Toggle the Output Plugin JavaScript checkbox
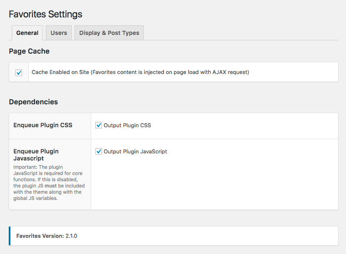Image resolution: width=346 pixels, height=254 pixels. click(99, 152)
